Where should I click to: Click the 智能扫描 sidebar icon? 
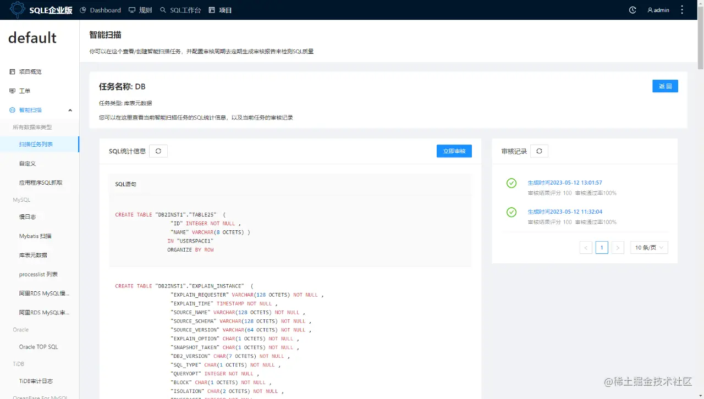[x=12, y=110]
